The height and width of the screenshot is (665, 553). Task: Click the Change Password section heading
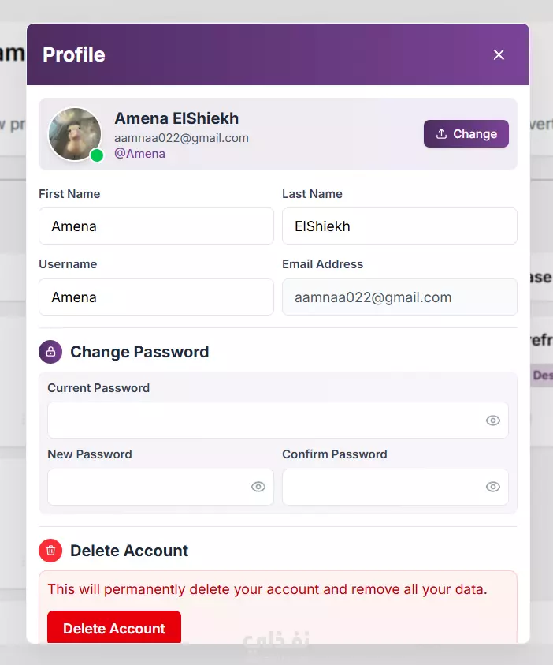click(x=139, y=352)
